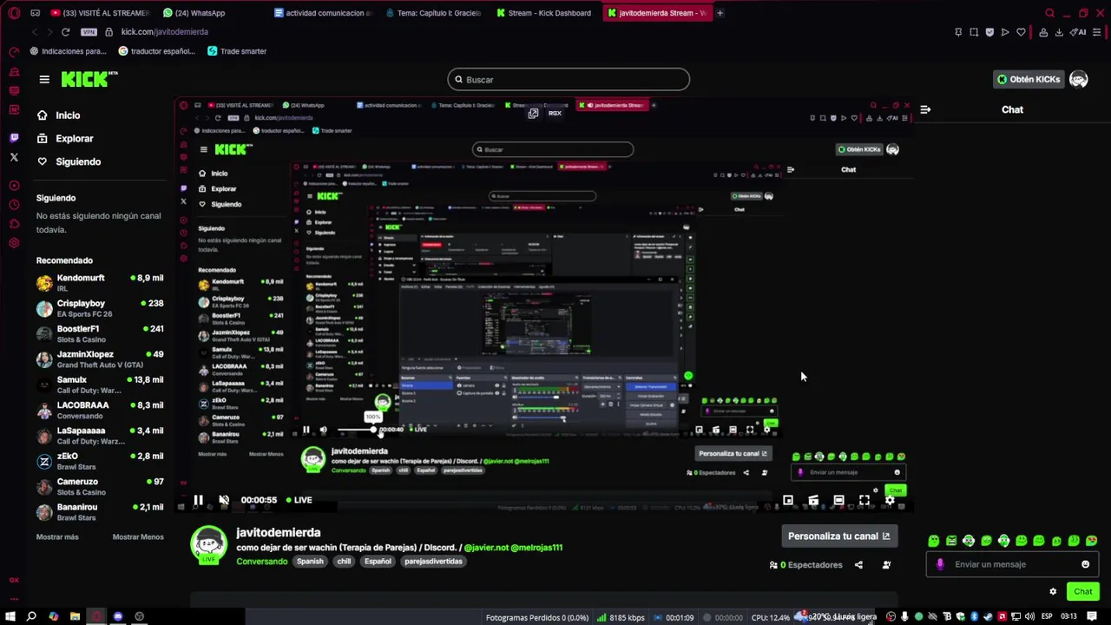Jump to LIVE in player bar
1111x625 pixels.
pos(298,500)
